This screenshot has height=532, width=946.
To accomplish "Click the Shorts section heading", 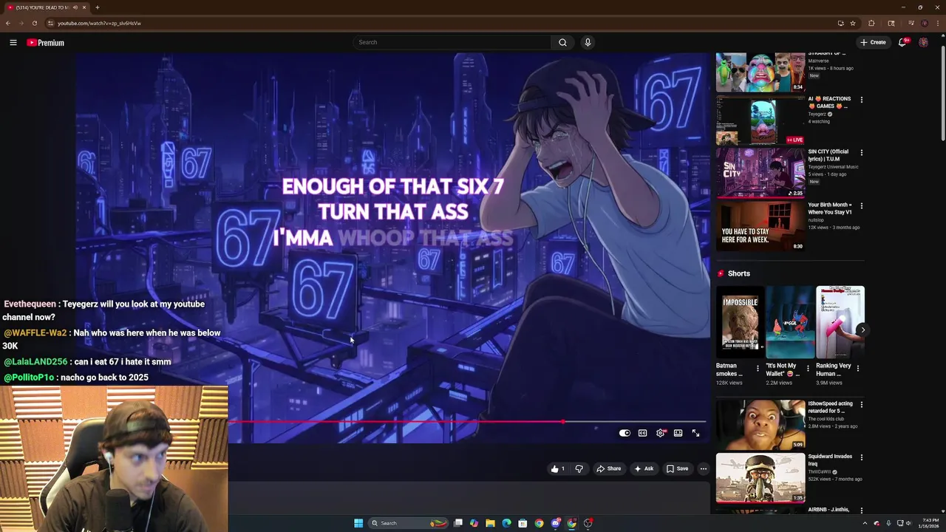I will coord(738,273).
